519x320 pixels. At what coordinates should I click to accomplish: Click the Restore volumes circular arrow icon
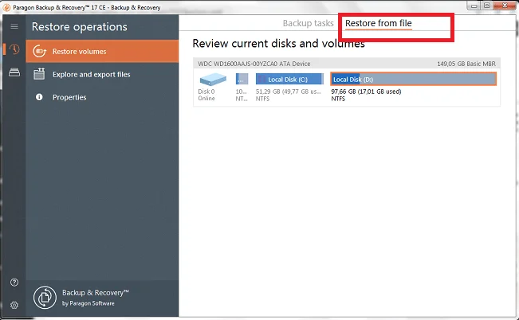pyautogui.click(x=39, y=52)
